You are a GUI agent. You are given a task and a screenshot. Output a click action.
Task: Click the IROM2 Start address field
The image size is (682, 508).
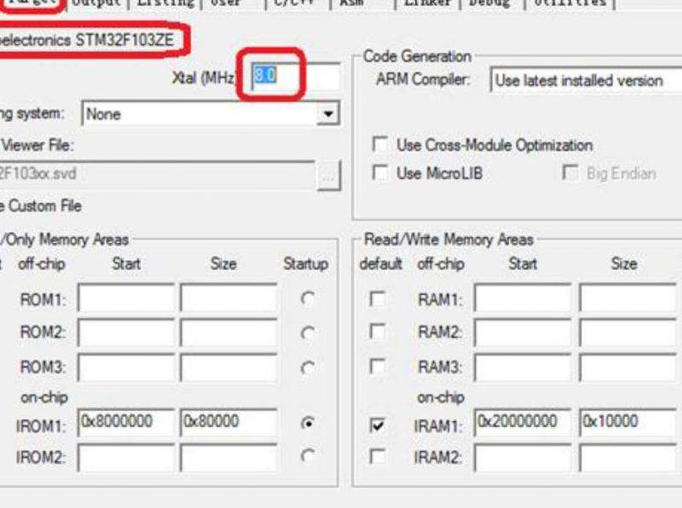pyautogui.click(x=126, y=457)
